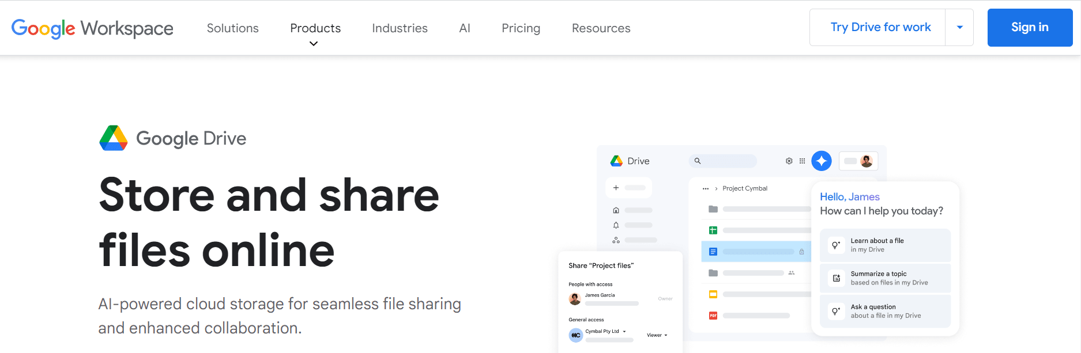Click the shared drives icon in sidebar
Screen dimensions: 1081x353
tap(616, 240)
